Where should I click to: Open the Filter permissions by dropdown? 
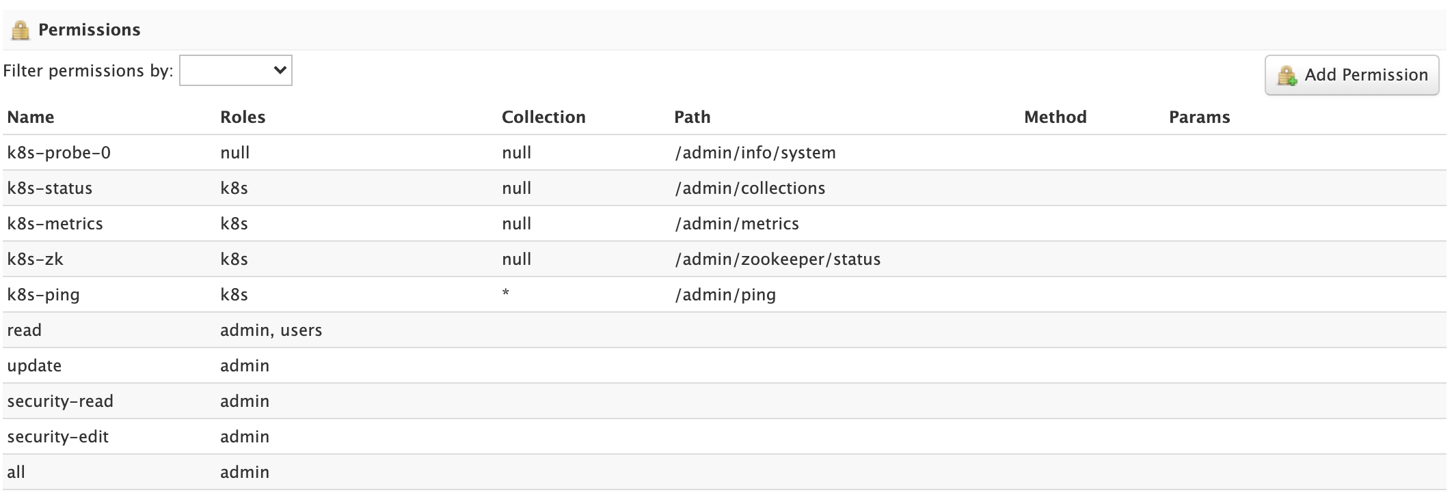[x=236, y=70]
